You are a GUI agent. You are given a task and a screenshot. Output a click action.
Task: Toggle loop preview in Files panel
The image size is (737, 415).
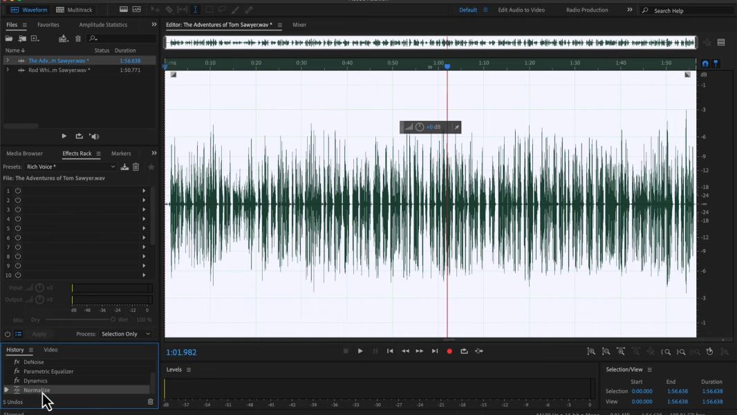79,136
